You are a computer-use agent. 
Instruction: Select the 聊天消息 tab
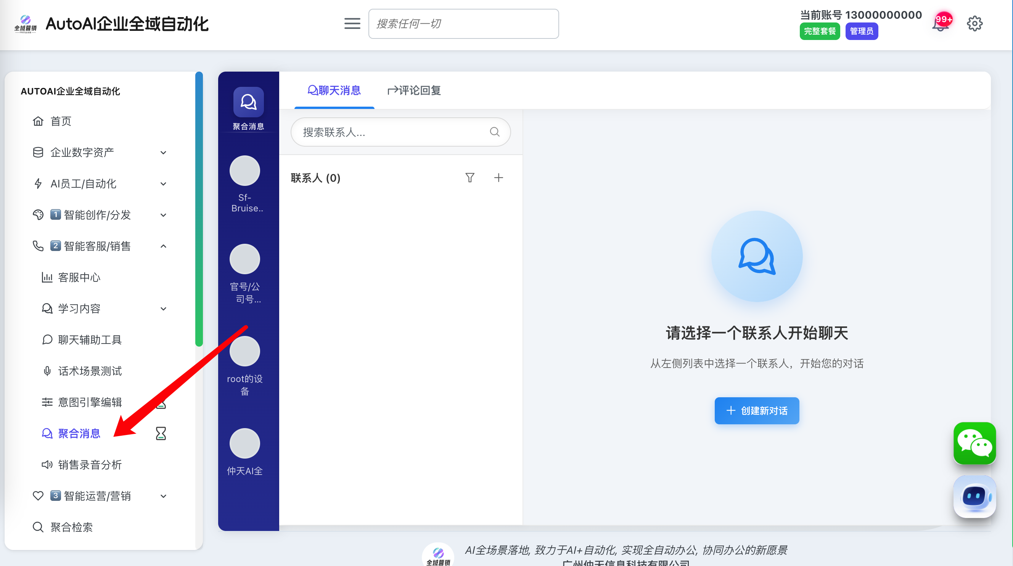coord(334,91)
